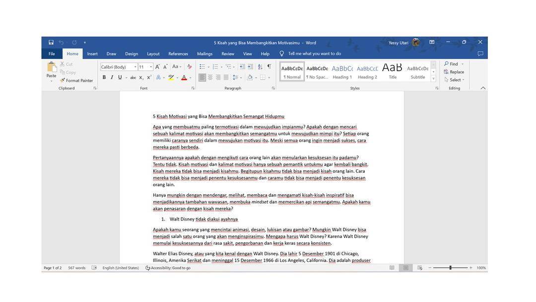
Task: Apply the Heading 1 style
Action: (x=342, y=72)
